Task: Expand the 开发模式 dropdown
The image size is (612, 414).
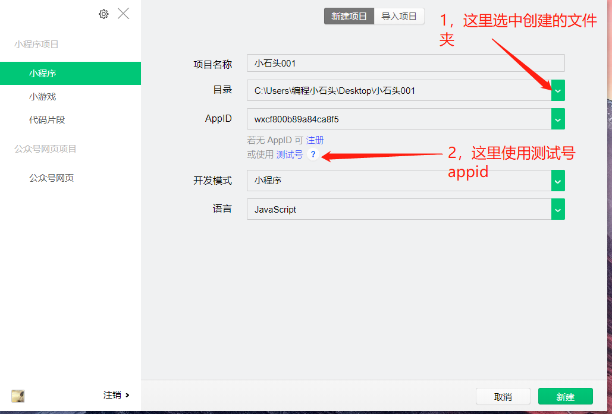Action: point(558,181)
